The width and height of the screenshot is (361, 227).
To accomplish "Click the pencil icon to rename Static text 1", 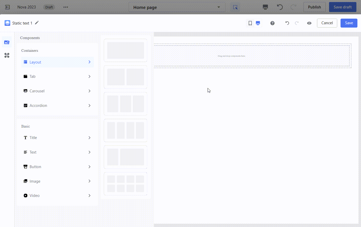I will click(37, 23).
